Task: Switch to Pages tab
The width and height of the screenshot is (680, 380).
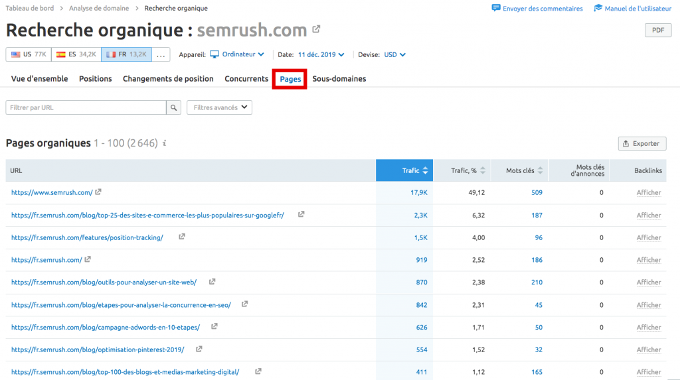Action: coord(290,79)
